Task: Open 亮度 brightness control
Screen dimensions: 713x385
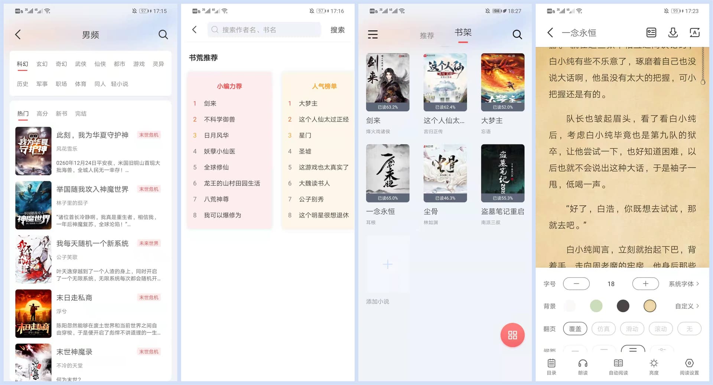Action: [x=654, y=366]
